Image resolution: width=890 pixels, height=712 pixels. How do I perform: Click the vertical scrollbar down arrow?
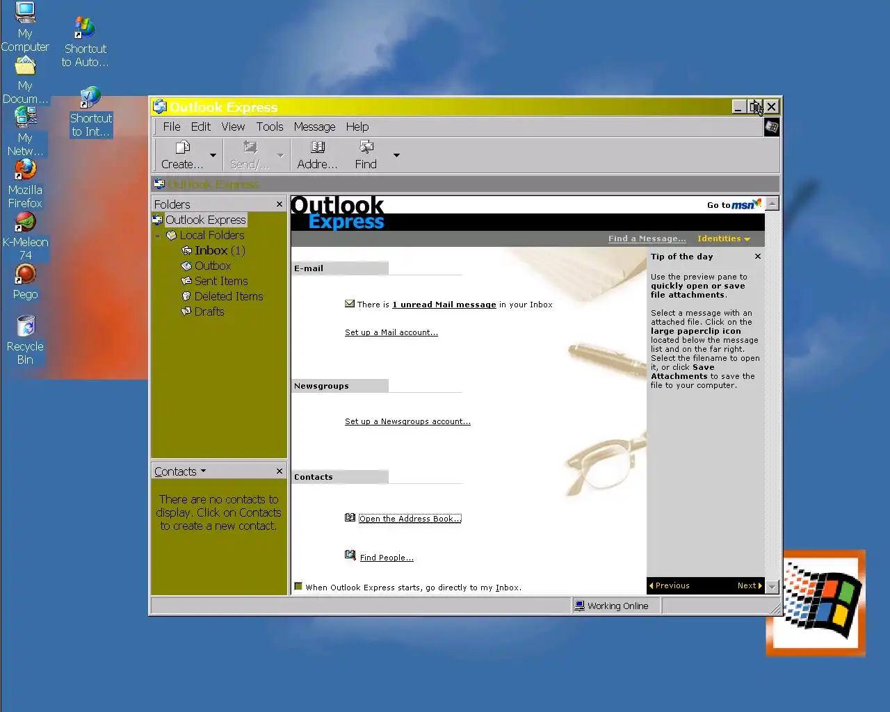[772, 587]
